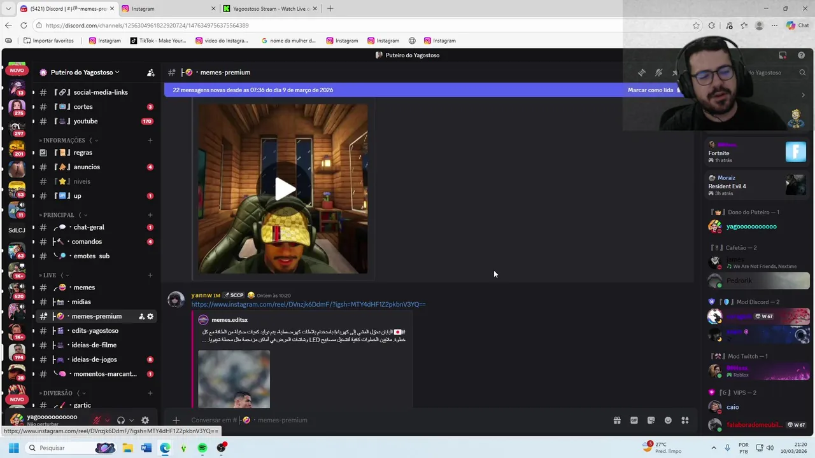Open Discord help question mark icon
The height and width of the screenshot is (458, 815).
802,55
